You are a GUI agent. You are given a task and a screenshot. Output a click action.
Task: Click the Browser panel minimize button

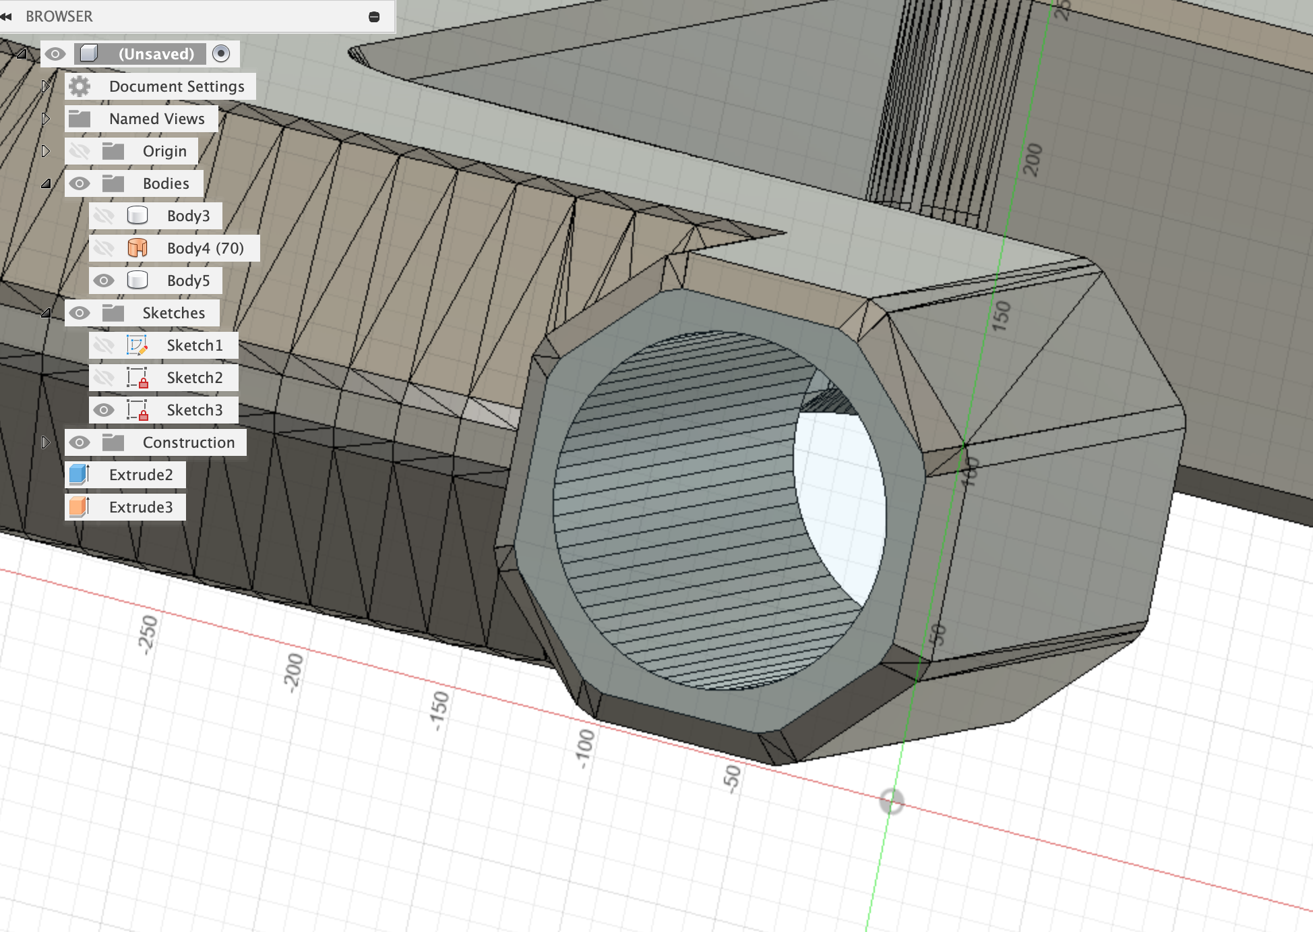pyautogui.click(x=374, y=17)
